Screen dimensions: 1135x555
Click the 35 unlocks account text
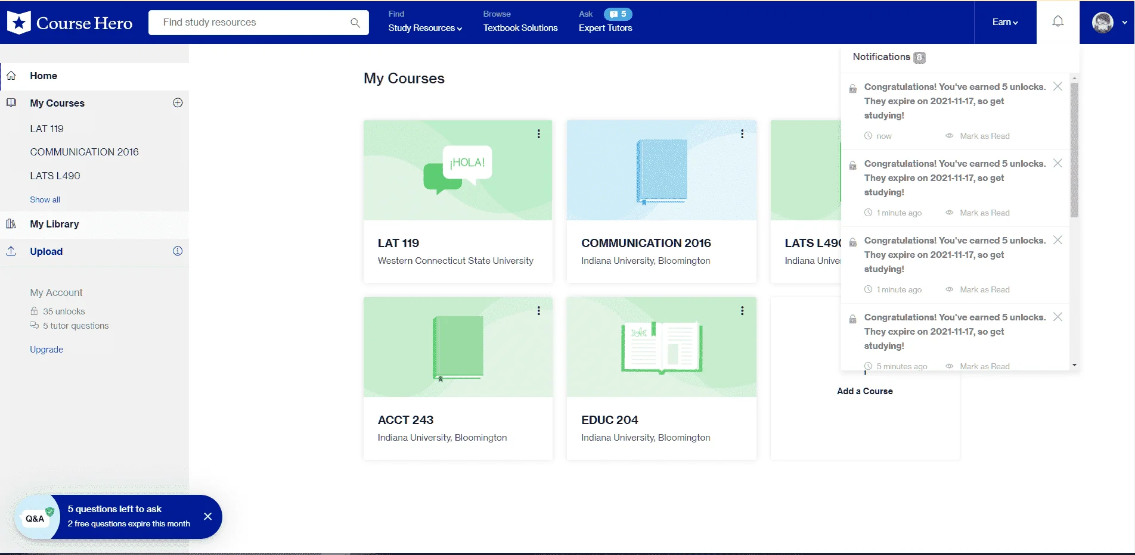point(64,311)
